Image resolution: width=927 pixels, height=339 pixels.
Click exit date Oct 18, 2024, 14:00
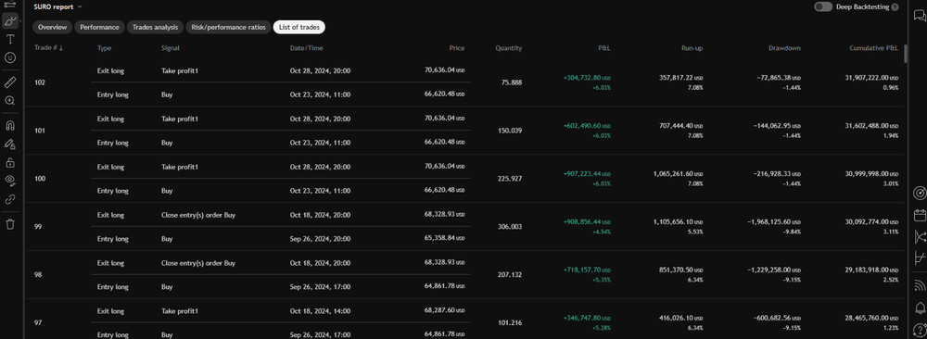click(x=320, y=310)
